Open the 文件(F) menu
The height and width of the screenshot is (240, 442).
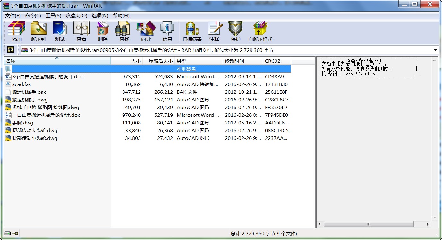pos(13,16)
